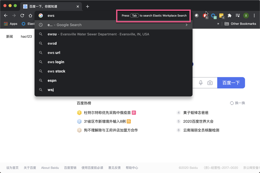This screenshot has width=260, height=173.
Task: Close the 百度一下 tab
Action: click(x=77, y=6)
